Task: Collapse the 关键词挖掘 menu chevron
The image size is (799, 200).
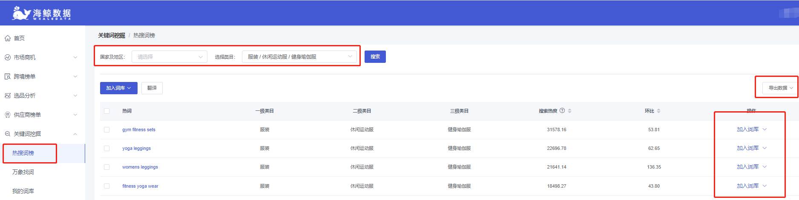Action: pos(75,134)
